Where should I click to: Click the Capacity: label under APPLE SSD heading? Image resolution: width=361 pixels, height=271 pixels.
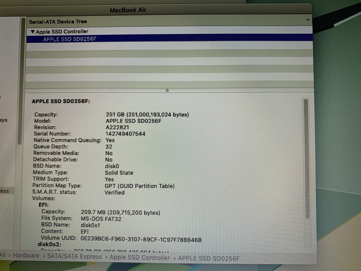[x=46, y=115]
